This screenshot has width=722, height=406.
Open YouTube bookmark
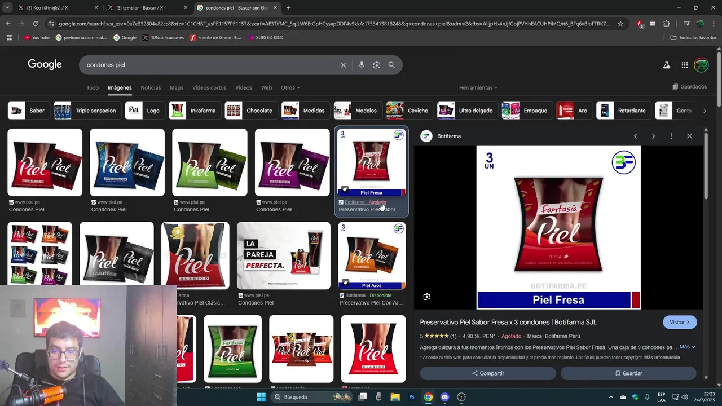click(x=37, y=38)
